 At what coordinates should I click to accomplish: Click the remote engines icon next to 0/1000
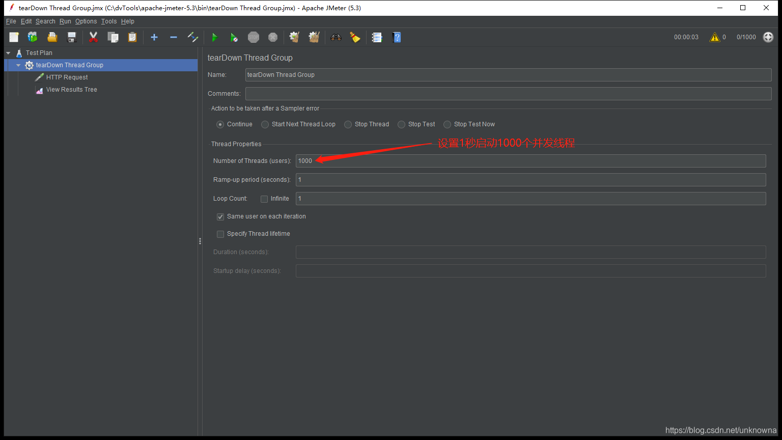pos(768,37)
